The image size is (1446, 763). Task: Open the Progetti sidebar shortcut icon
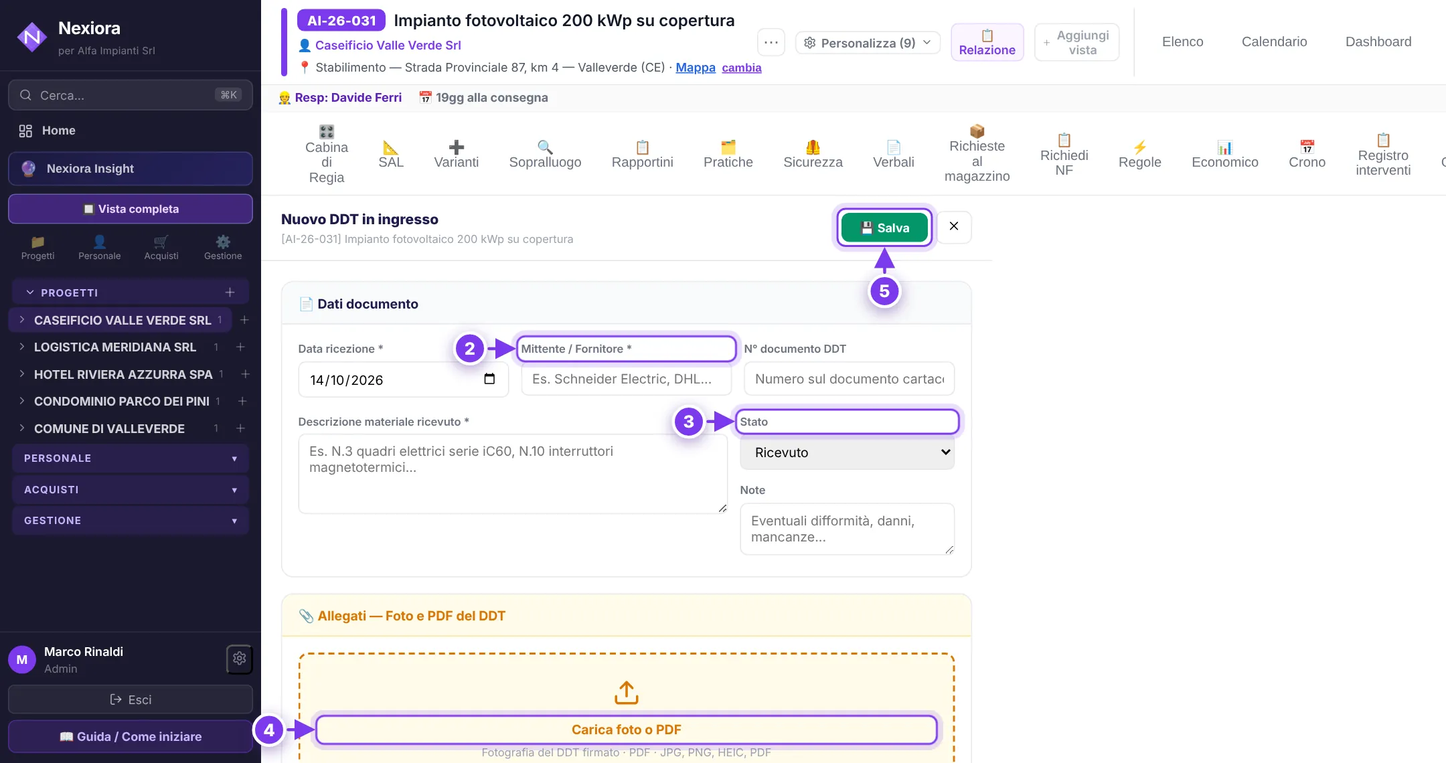(x=37, y=248)
